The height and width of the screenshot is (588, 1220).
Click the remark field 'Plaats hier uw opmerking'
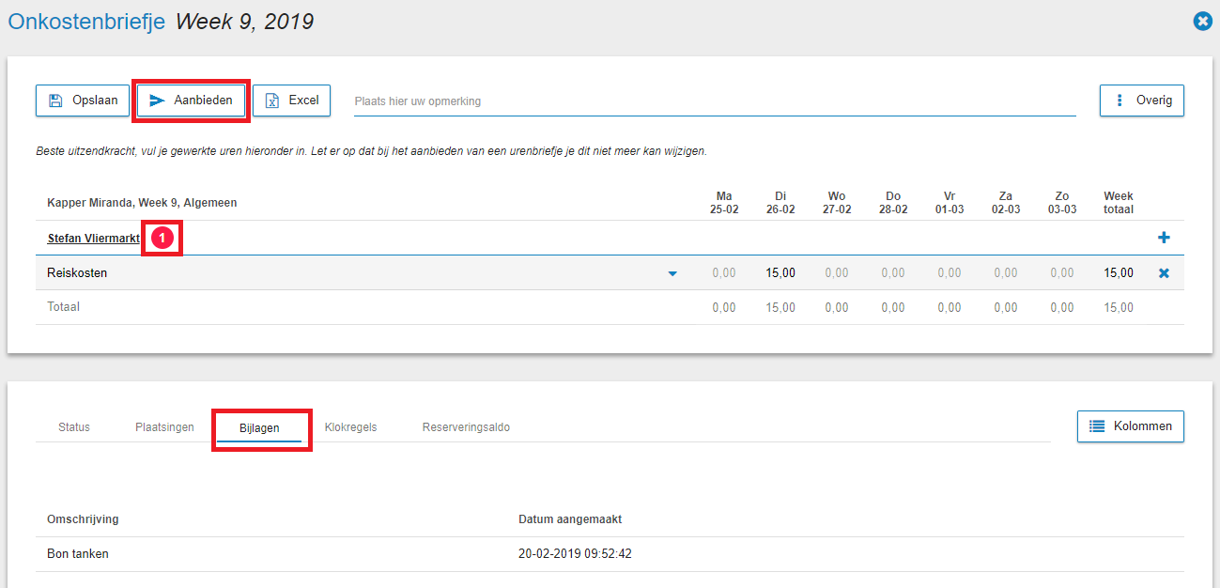714,101
